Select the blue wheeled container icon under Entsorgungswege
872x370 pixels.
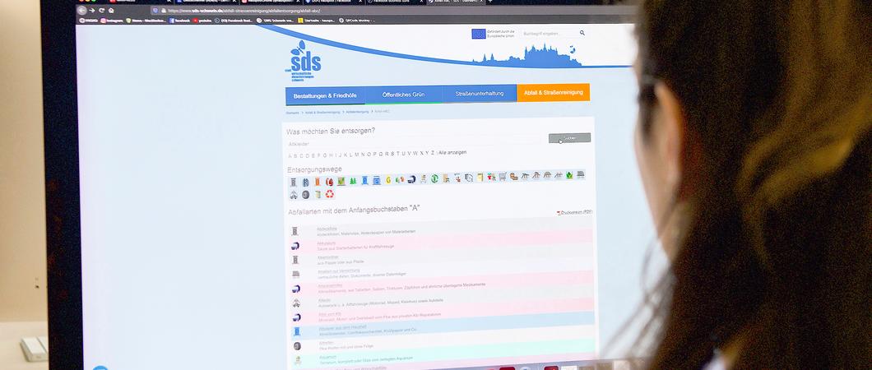(x=377, y=181)
